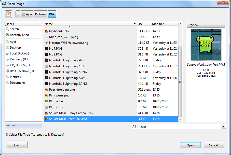Image resolution: width=231 pixels, height=155 pixels.
Task: Click the Ayer folder path button
Action: pos(27,14)
